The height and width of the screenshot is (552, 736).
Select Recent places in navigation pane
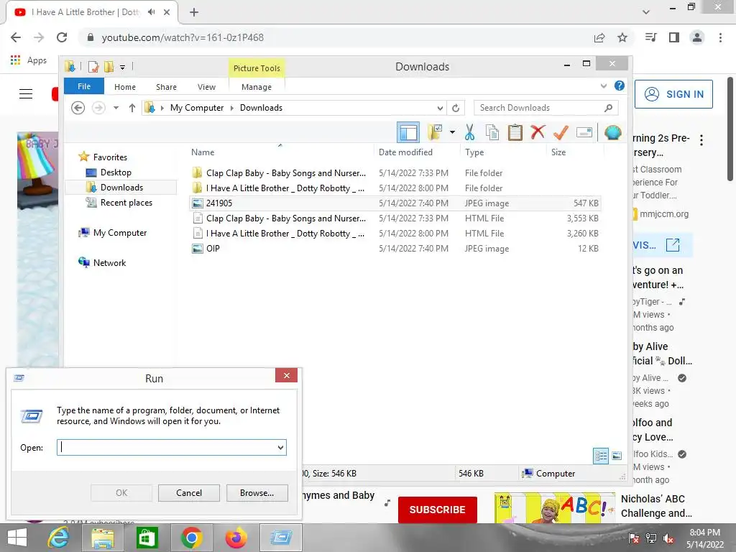126,203
